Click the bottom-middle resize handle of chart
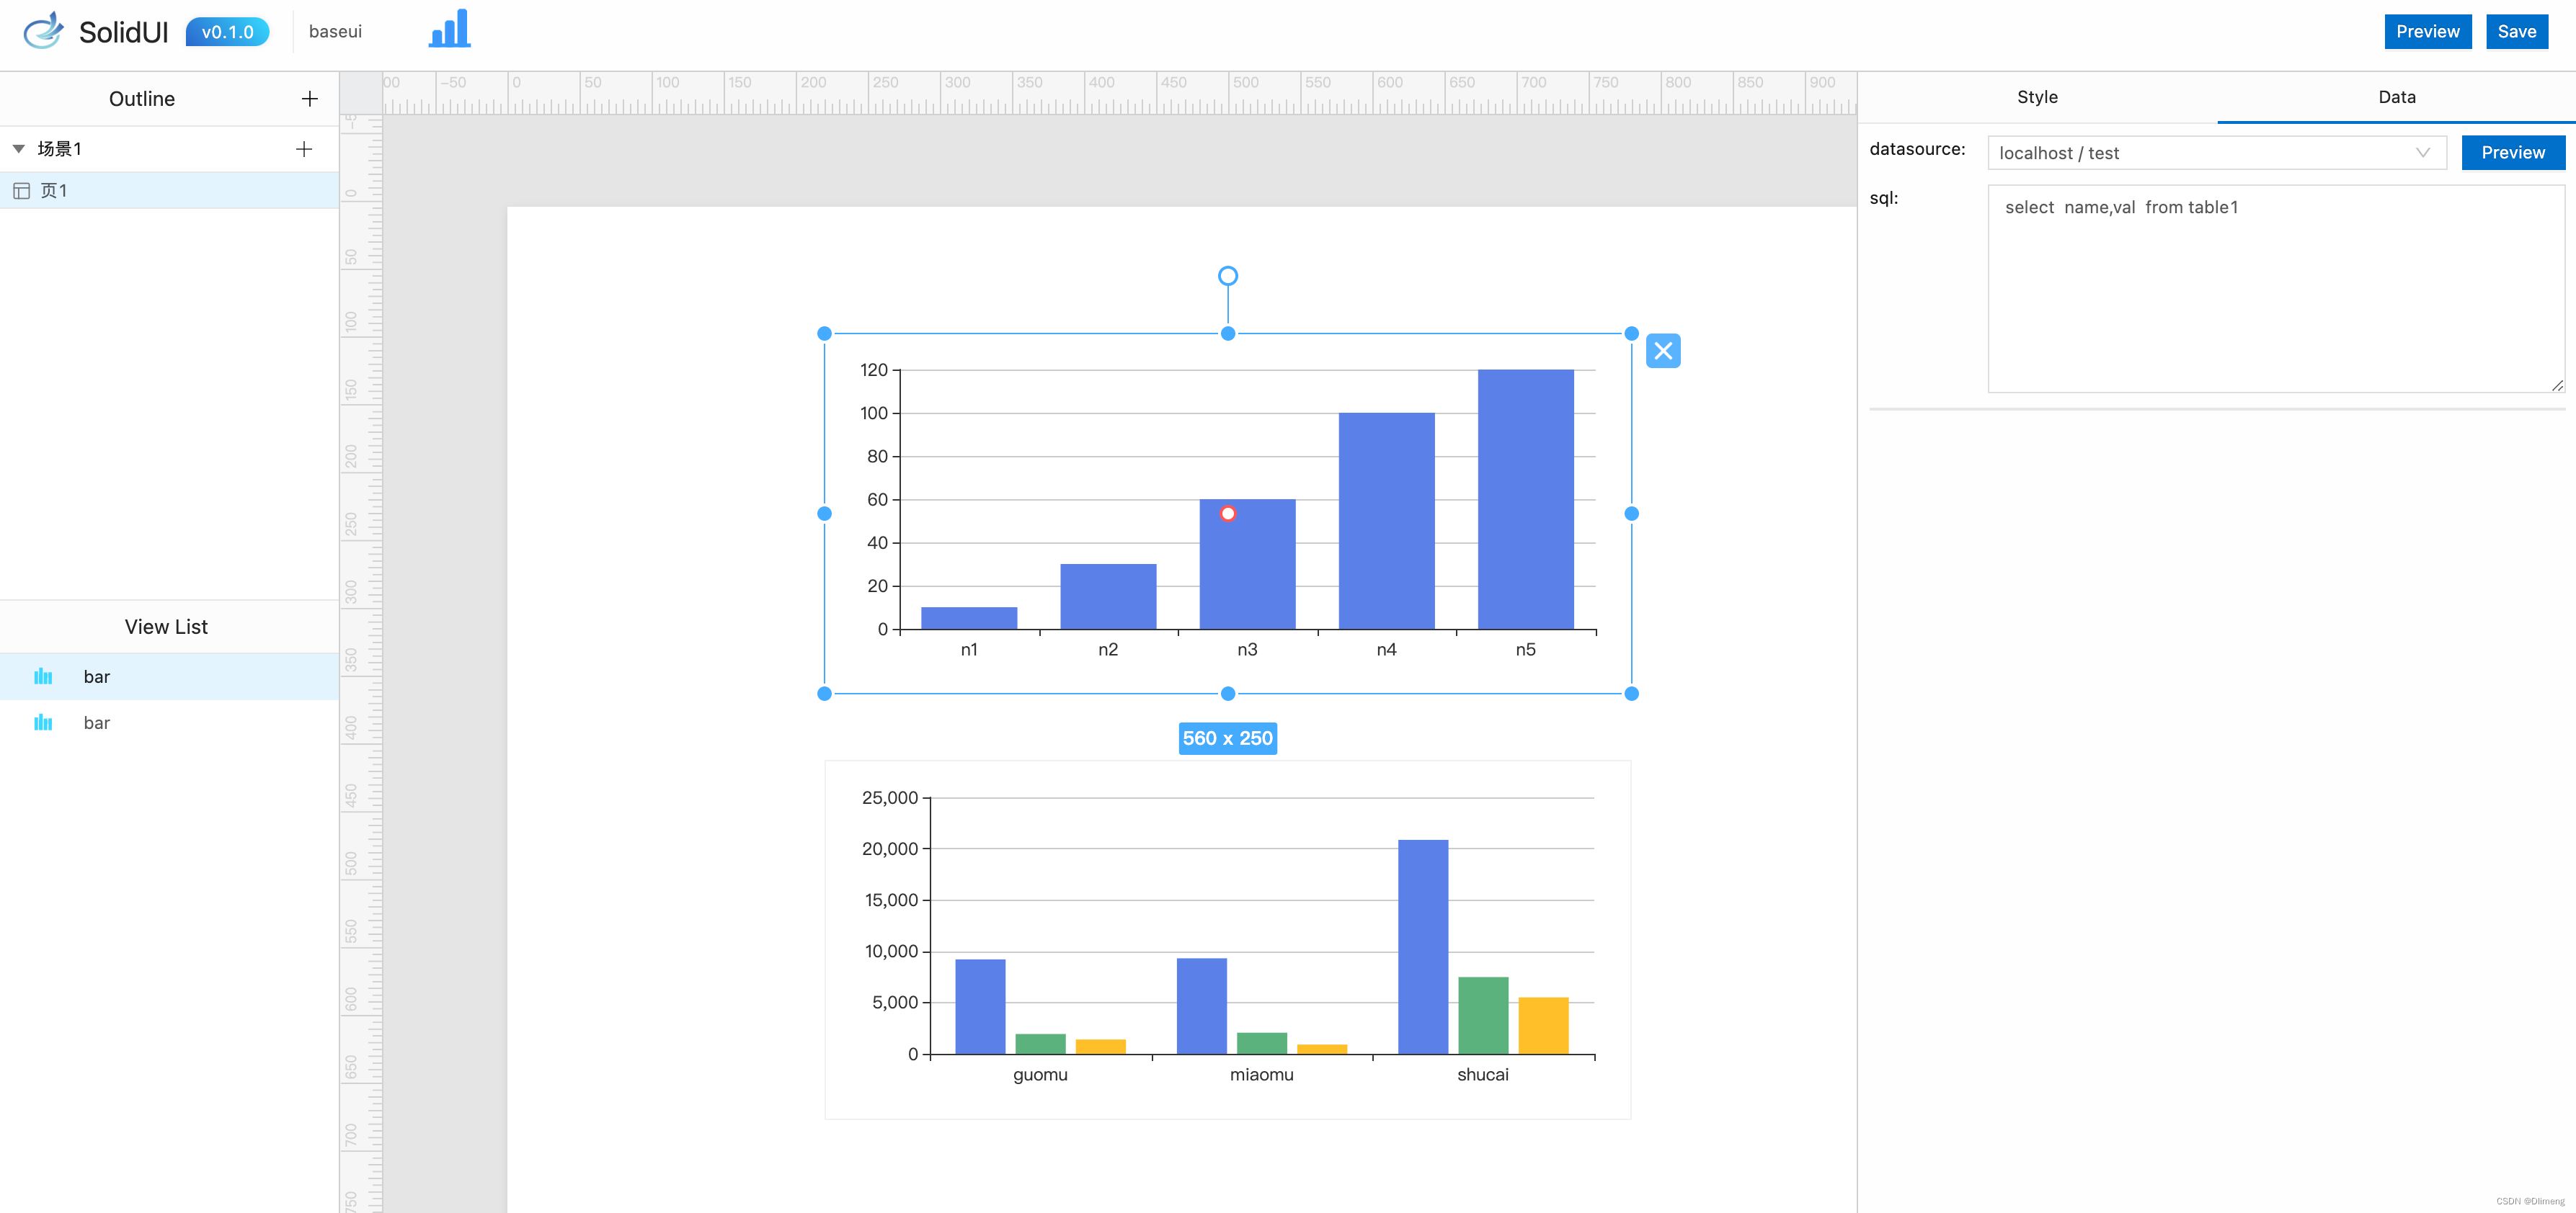 (1228, 694)
